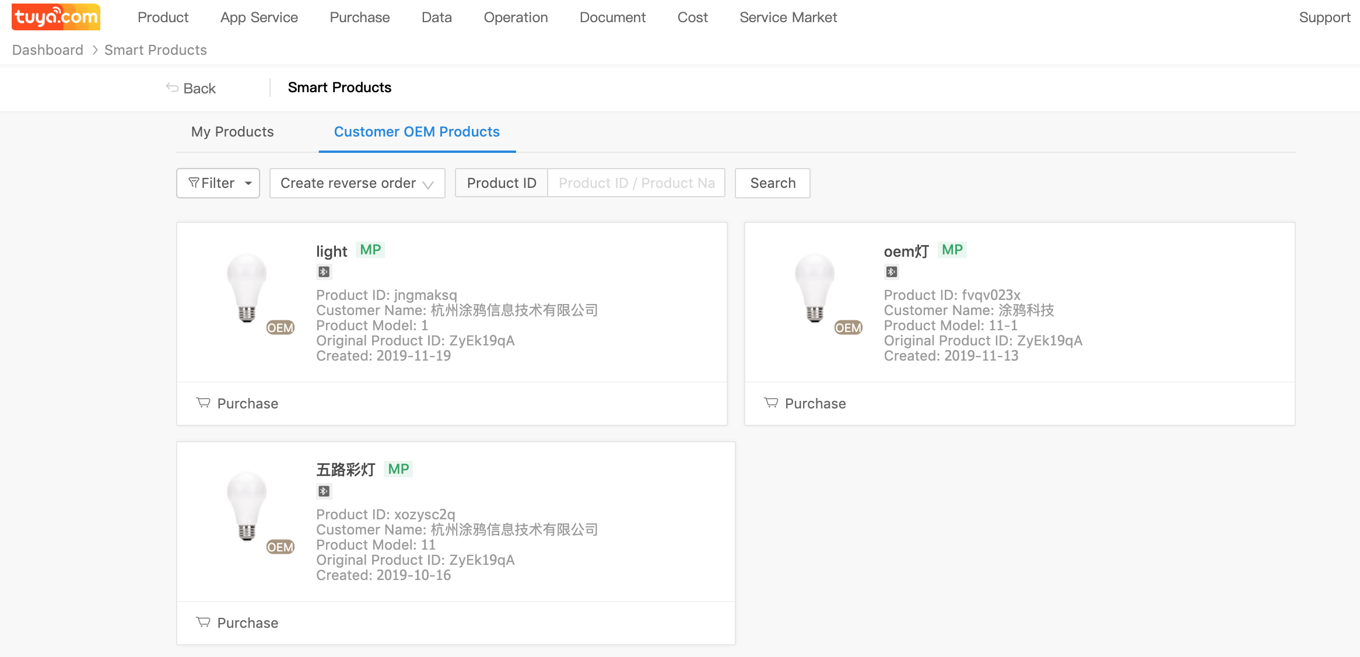This screenshot has height=657, width=1360.
Task: Switch to the My Products tab
Action: pos(232,132)
